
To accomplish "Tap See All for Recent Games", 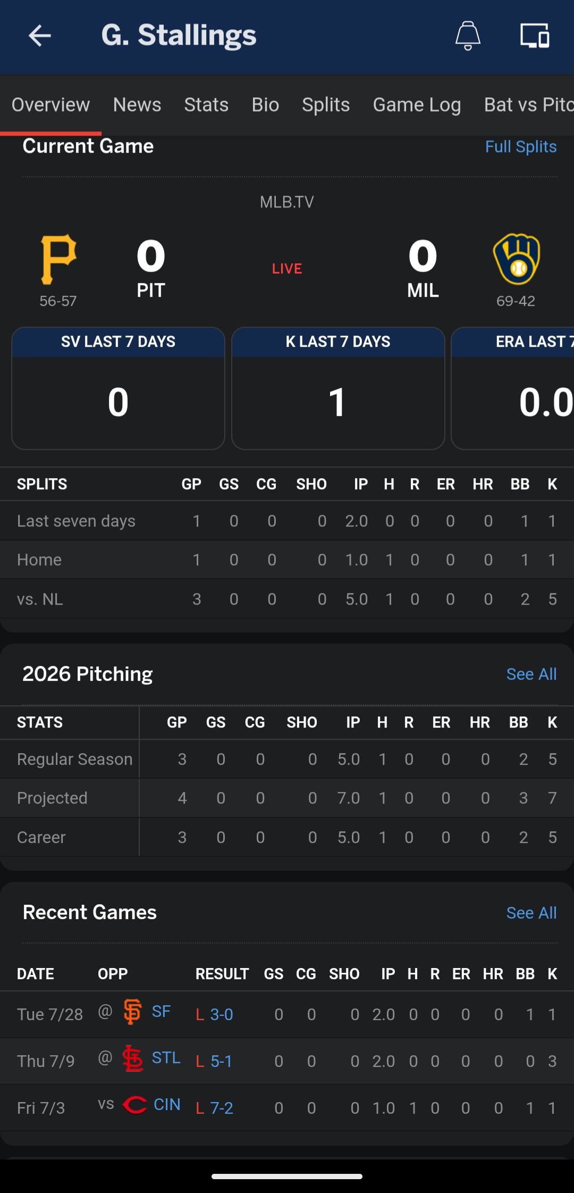I will pos(531,913).
